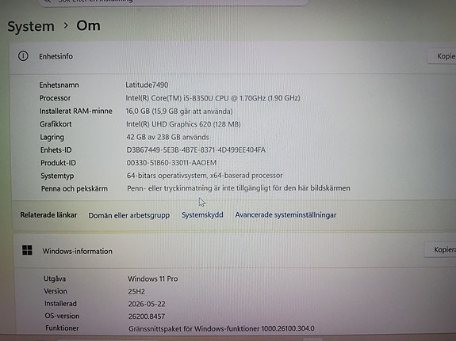Click the chevron arrow between System and Om
The image size is (456, 341).
pyautogui.click(x=66, y=25)
